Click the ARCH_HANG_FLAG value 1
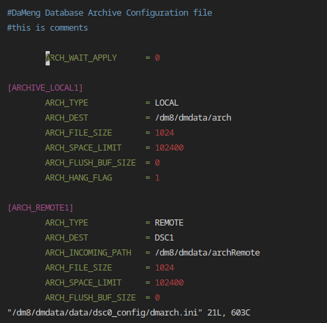 (x=157, y=178)
